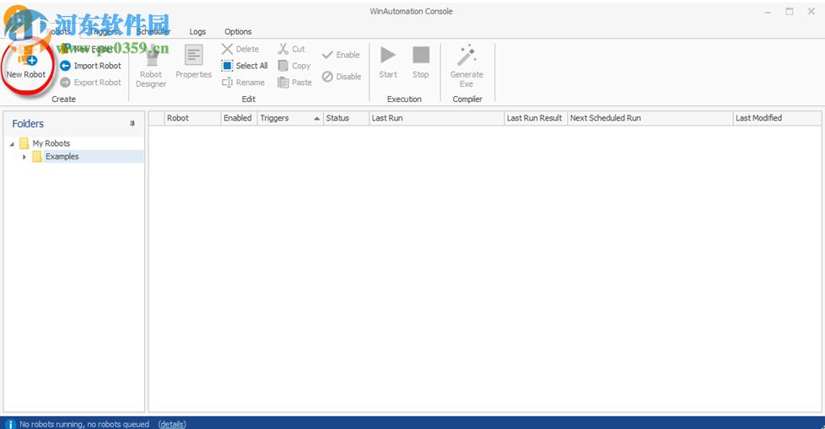The image size is (825, 429).
Task: Select the My Robots folder
Action: pyautogui.click(x=51, y=143)
